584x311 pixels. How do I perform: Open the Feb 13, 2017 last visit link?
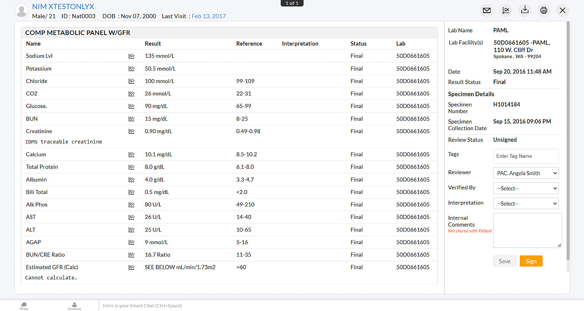209,16
